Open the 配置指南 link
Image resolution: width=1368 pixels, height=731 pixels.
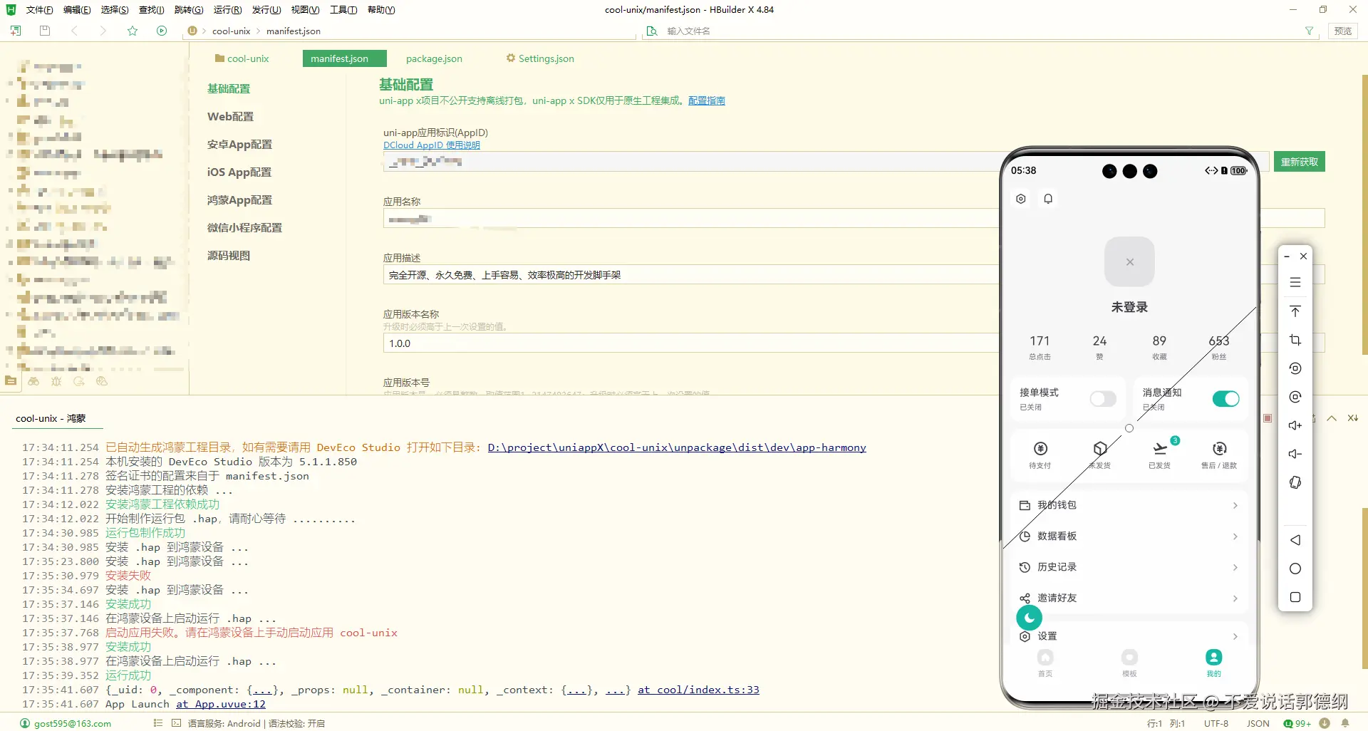coord(706,100)
